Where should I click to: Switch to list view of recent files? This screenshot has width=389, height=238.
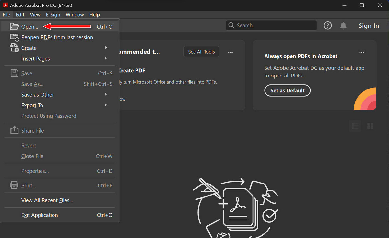[355, 126]
